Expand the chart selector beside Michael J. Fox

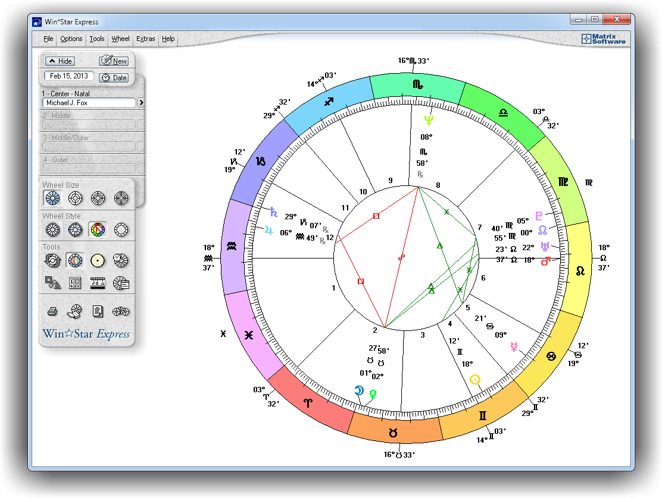click(x=141, y=102)
